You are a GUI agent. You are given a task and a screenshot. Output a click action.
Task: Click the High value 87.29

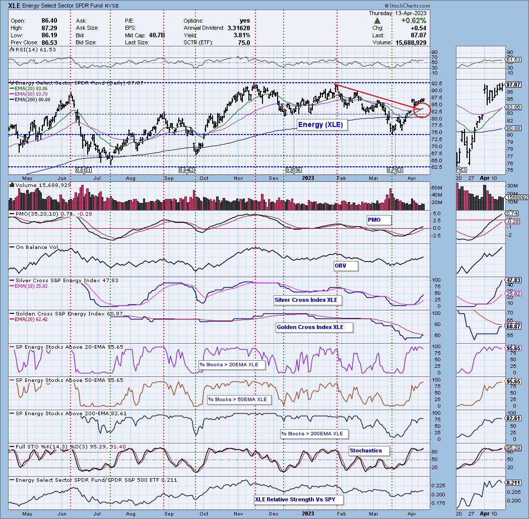49,28
